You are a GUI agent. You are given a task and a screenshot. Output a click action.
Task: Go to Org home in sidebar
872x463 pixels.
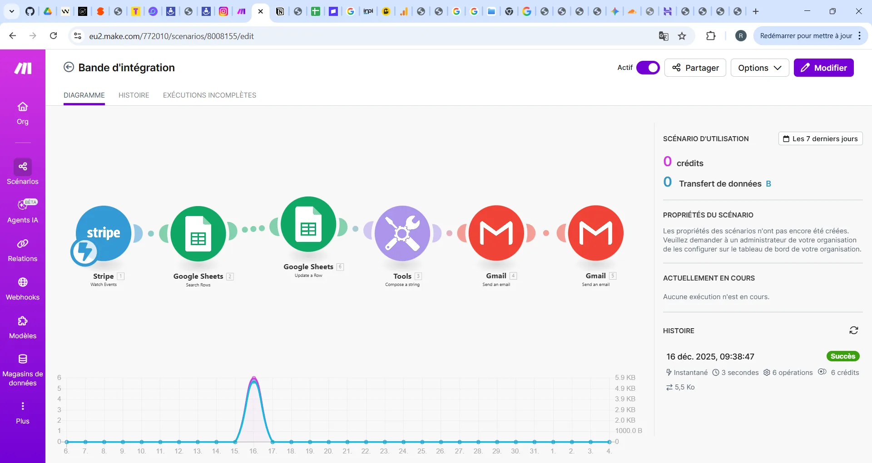click(23, 113)
